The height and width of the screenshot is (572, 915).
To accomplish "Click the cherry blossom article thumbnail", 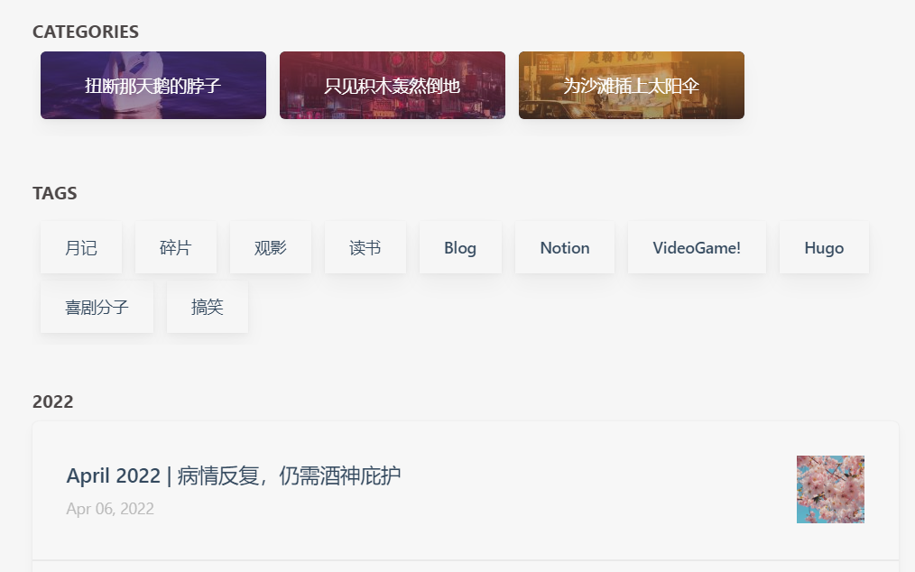I will pos(830,489).
